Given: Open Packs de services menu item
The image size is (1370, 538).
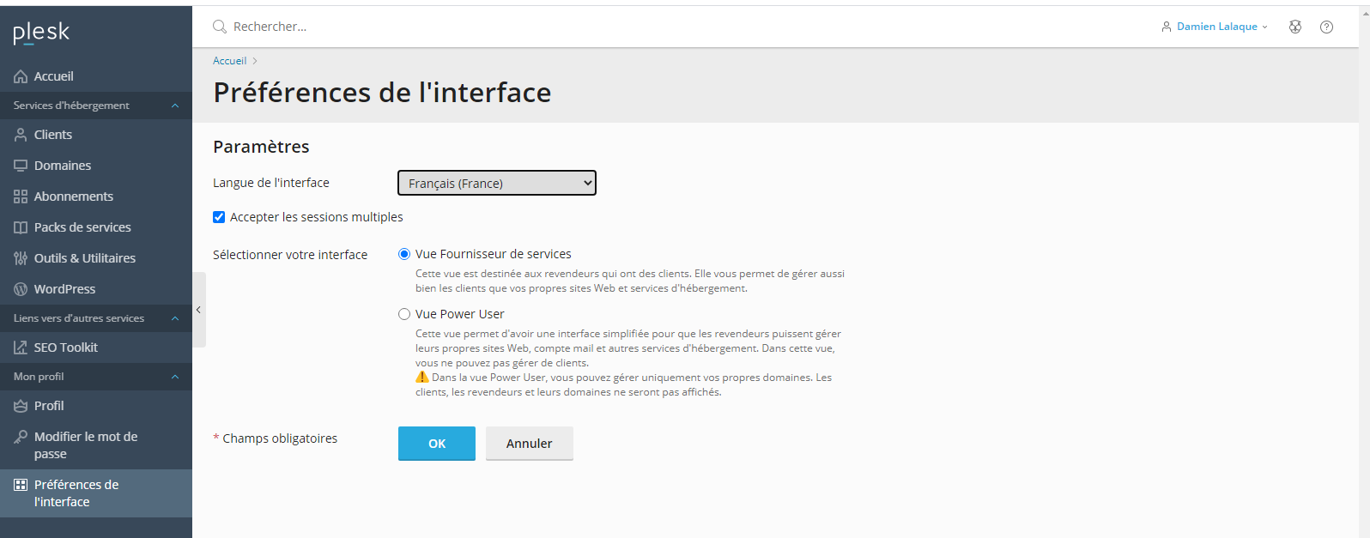Looking at the screenshot, I should [82, 227].
